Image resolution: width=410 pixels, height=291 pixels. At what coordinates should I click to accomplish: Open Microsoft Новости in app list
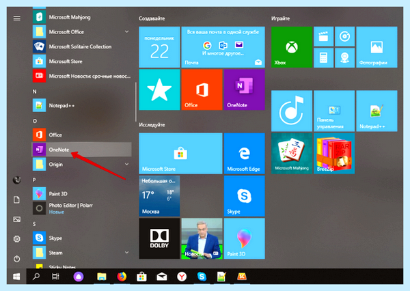click(81, 76)
